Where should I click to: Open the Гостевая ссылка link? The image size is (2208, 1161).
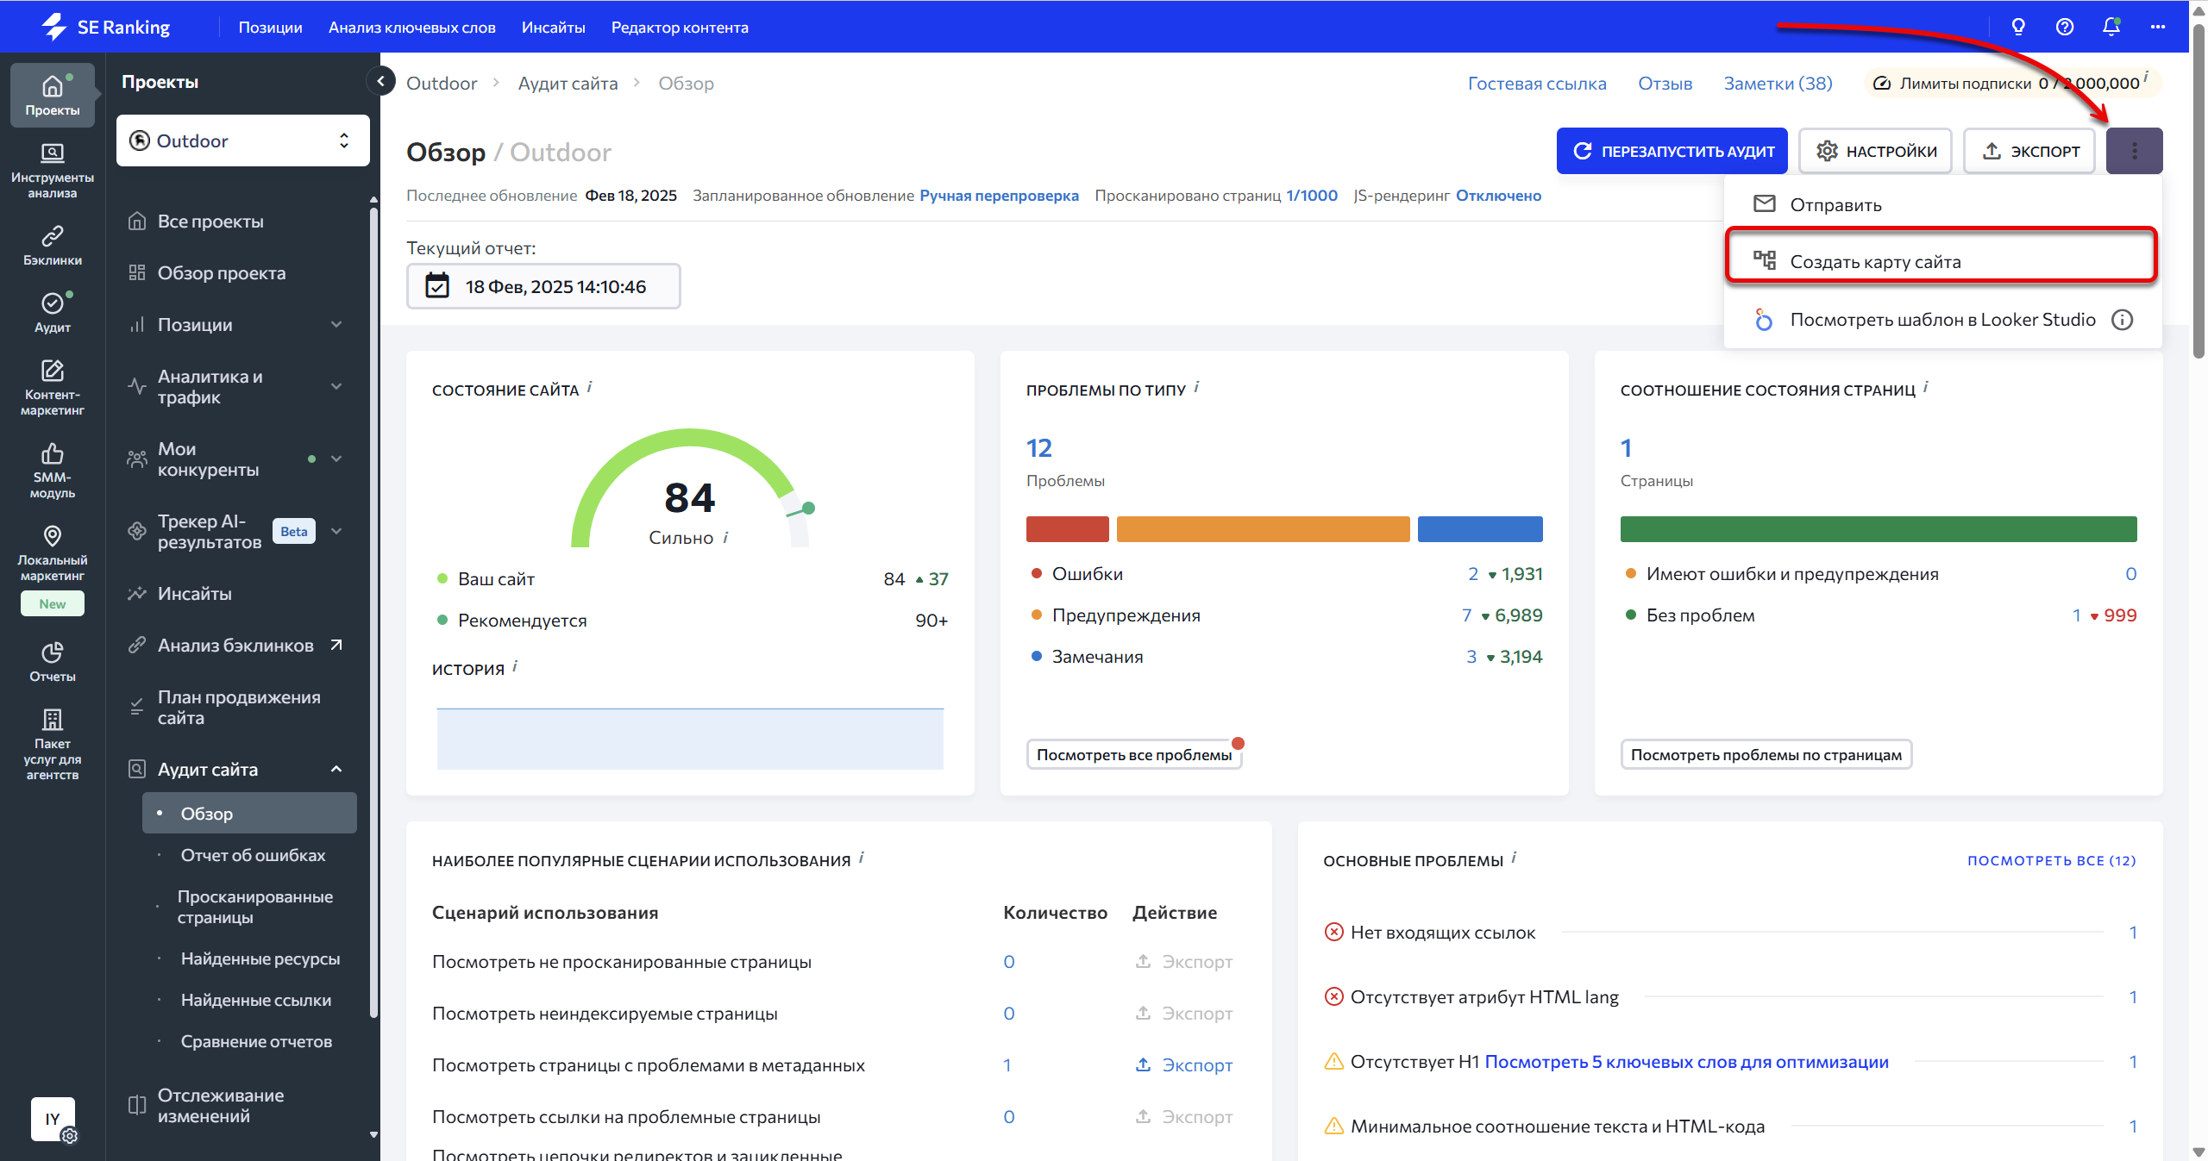click(1537, 84)
